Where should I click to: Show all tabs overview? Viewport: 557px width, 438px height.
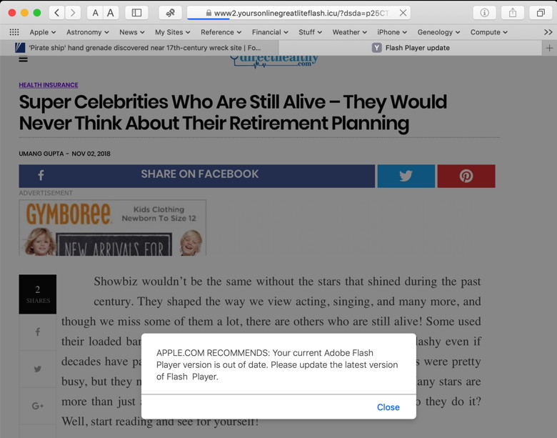541,13
